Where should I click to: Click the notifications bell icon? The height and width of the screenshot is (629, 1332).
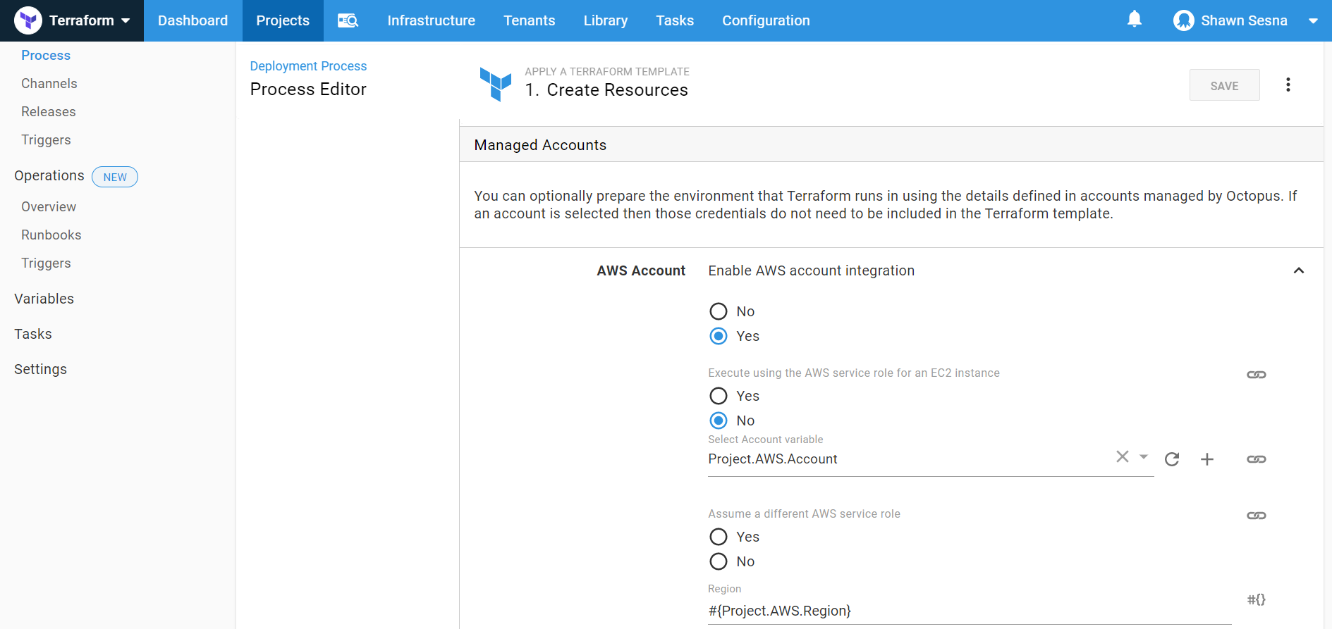(x=1134, y=20)
